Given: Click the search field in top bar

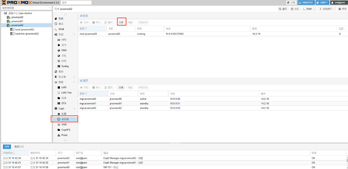Looking at the screenshot, I should [76, 2].
